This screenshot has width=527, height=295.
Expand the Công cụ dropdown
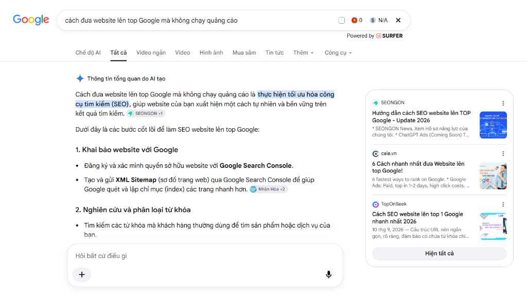[x=338, y=53]
